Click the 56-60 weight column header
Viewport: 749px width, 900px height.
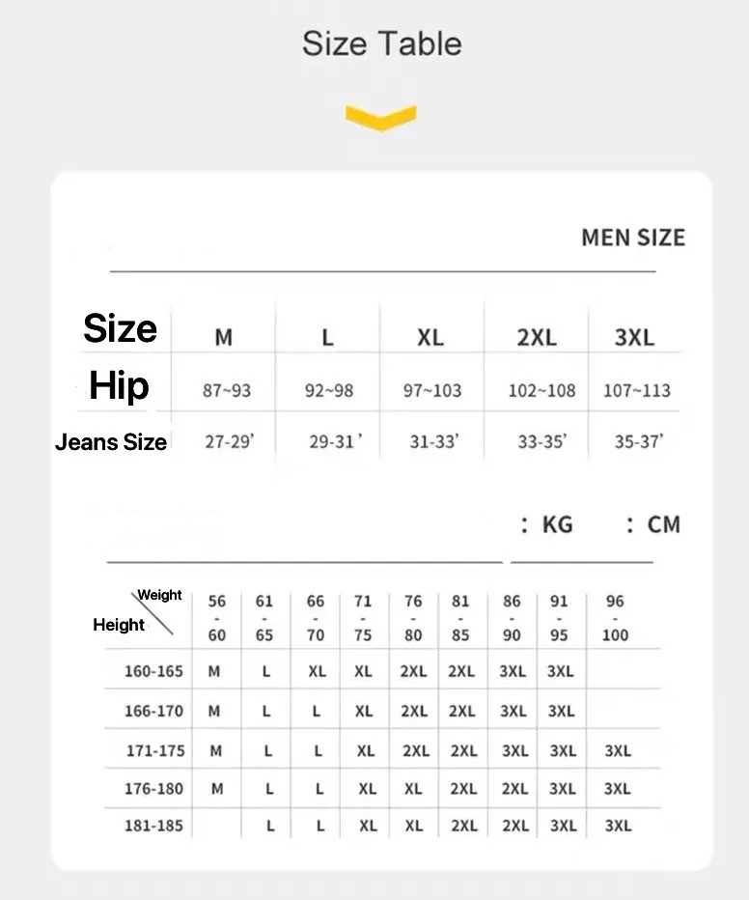pyautogui.click(x=217, y=618)
